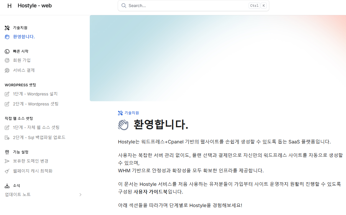The image size is (346, 215).
Task: Open 1단계 - 자체 웹 소스 셋팅 page
Action: [x=36, y=127]
